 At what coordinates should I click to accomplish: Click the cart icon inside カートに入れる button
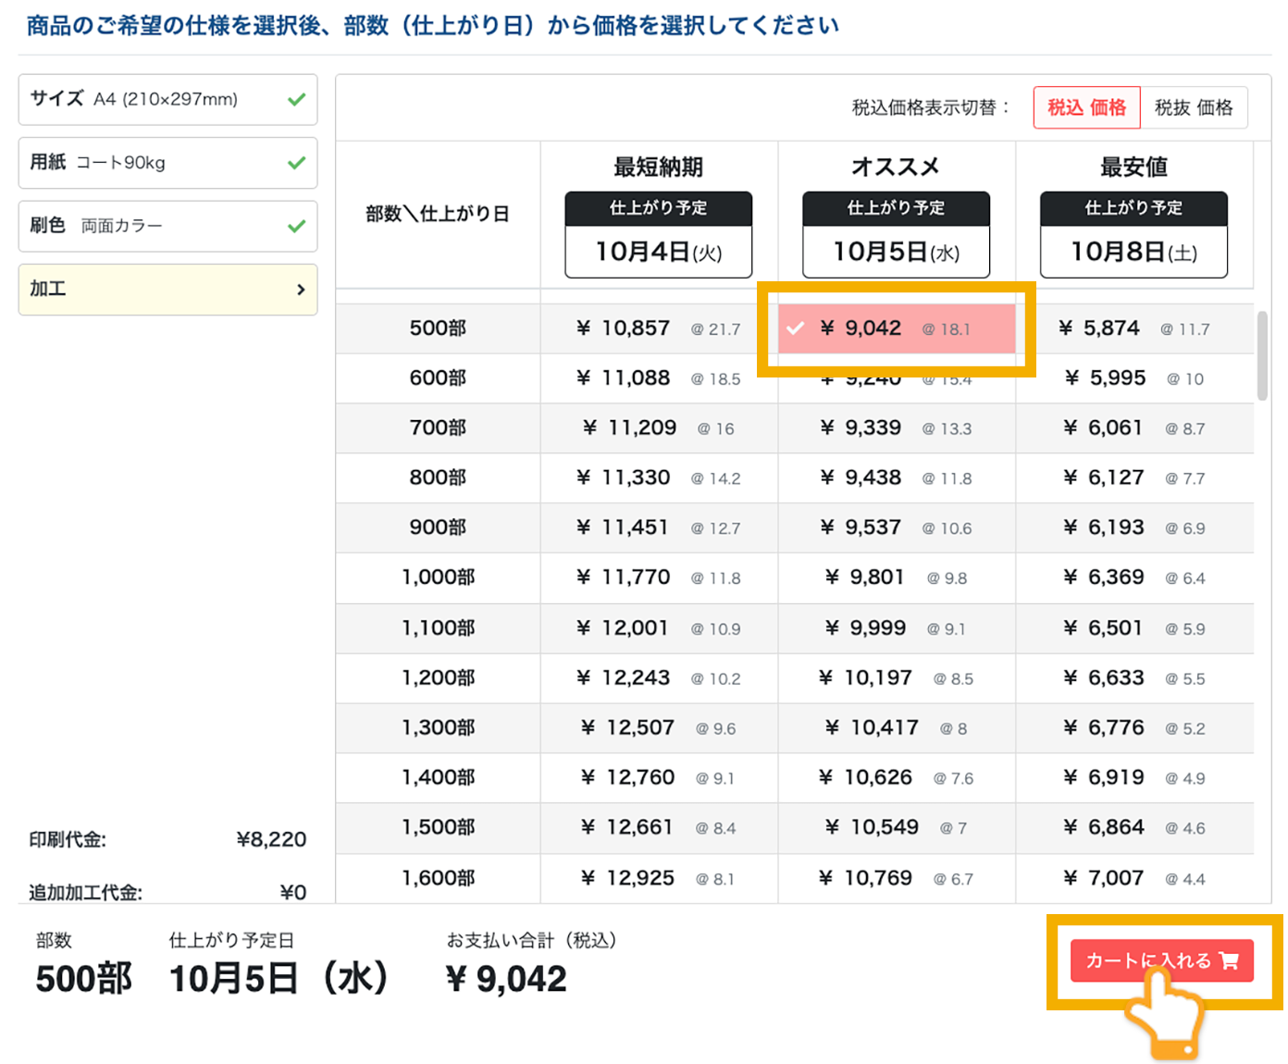(x=1230, y=961)
